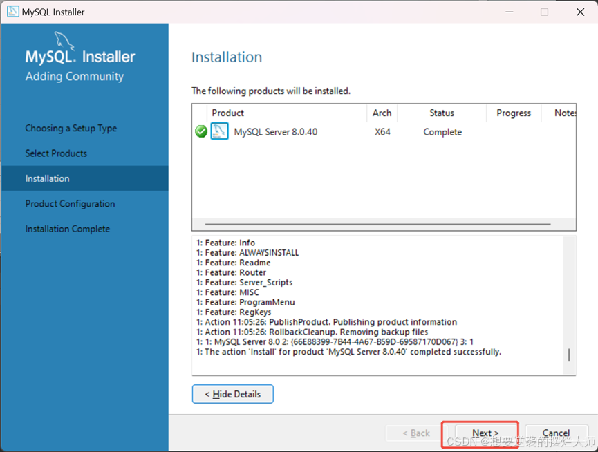Click the RollbackCleanup action log line
Image resolution: width=598 pixels, height=452 pixels.
click(312, 332)
